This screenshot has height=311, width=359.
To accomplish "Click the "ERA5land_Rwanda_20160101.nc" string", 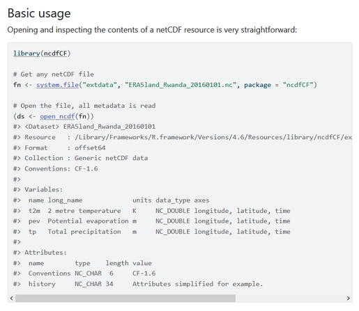I will point(181,85).
